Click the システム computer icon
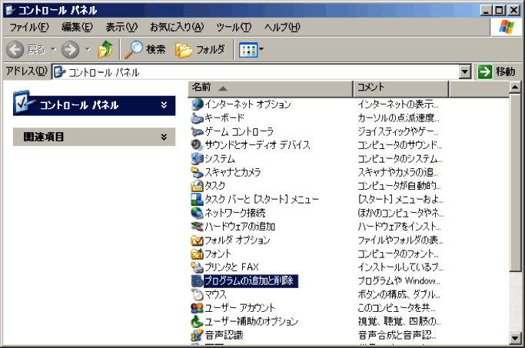Screen dimensions: 525x348 click(x=197, y=158)
